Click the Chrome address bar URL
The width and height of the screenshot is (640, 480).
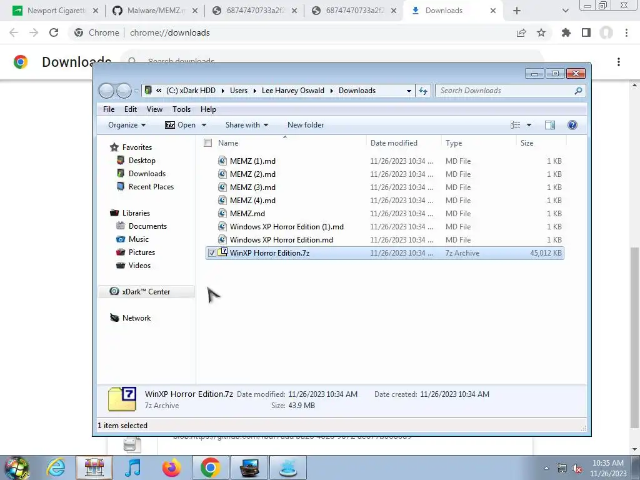pos(170,32)
